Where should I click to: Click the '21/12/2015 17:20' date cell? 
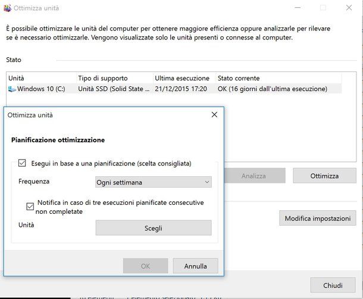[x=181, y=89]
